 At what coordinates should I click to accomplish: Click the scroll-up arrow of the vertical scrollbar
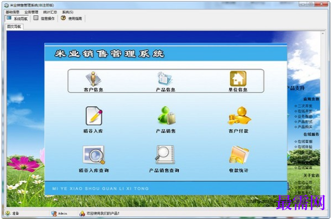[x=323, y=34]
